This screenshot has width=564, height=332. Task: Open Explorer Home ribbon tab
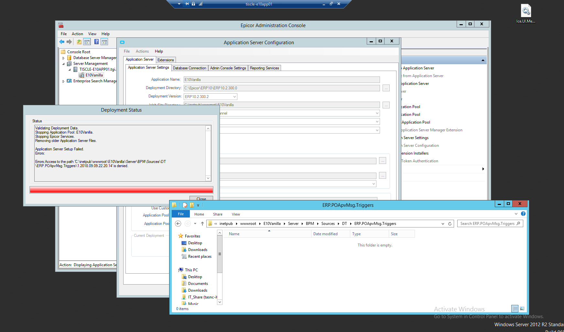tap(199, 214)
